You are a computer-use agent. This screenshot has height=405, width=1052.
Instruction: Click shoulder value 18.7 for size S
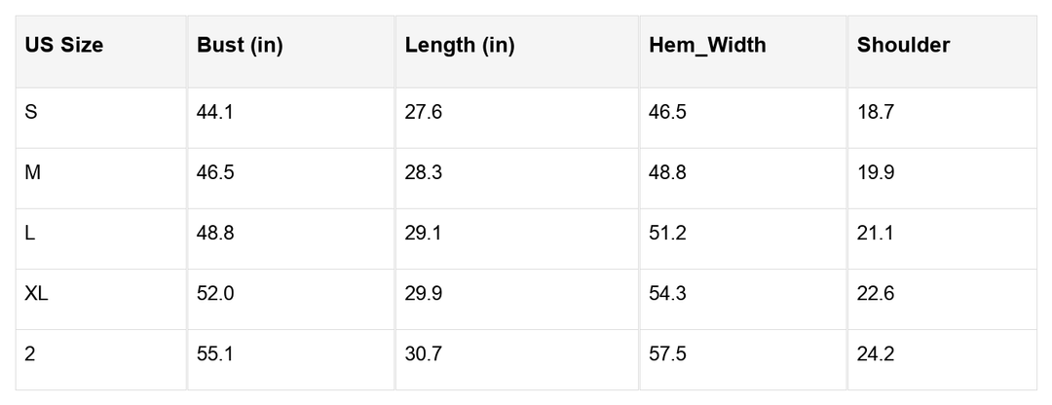pos(876,112)
